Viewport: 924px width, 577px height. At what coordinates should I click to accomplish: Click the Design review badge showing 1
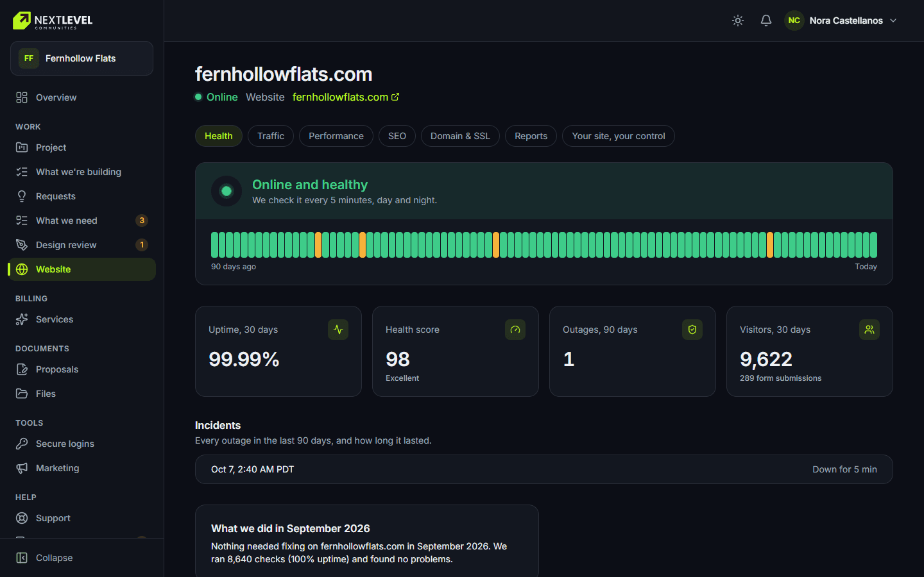point(142,245)
